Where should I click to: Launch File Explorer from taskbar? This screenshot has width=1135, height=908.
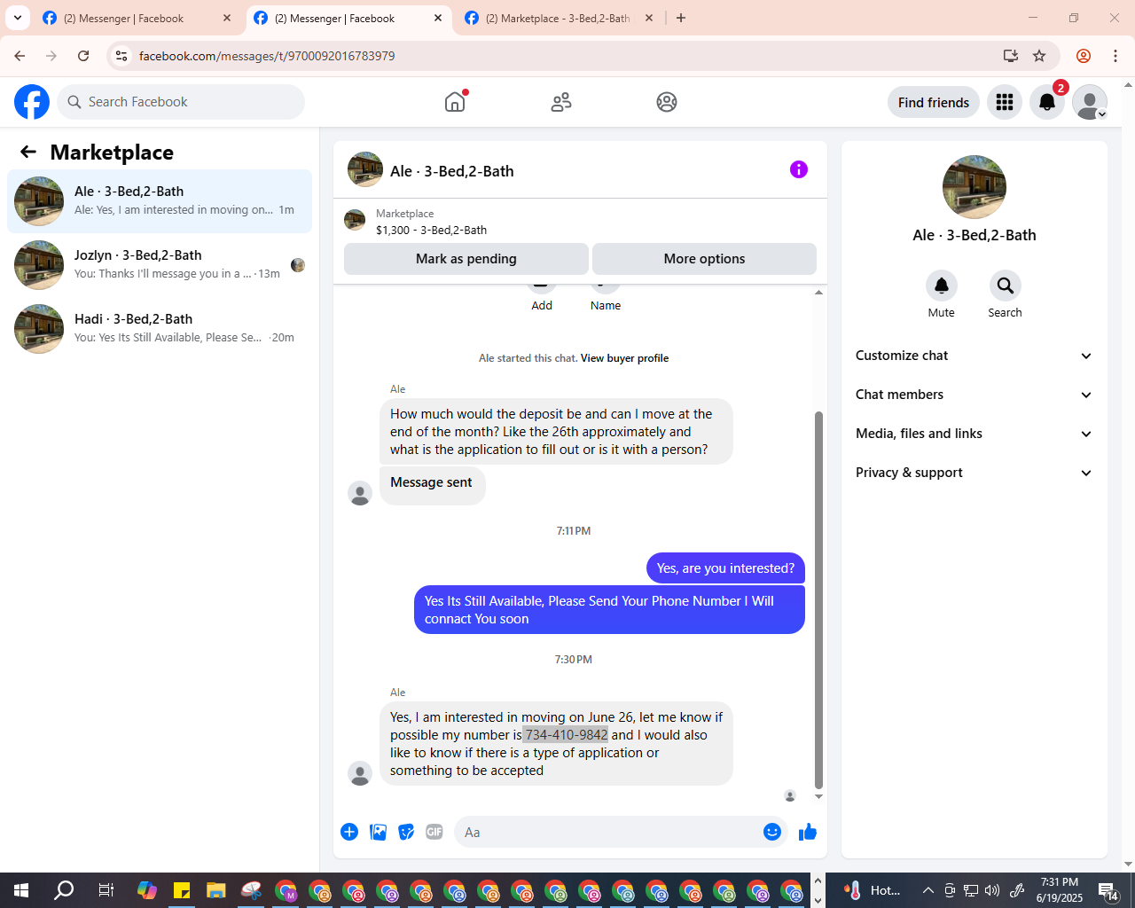[215, 890]
